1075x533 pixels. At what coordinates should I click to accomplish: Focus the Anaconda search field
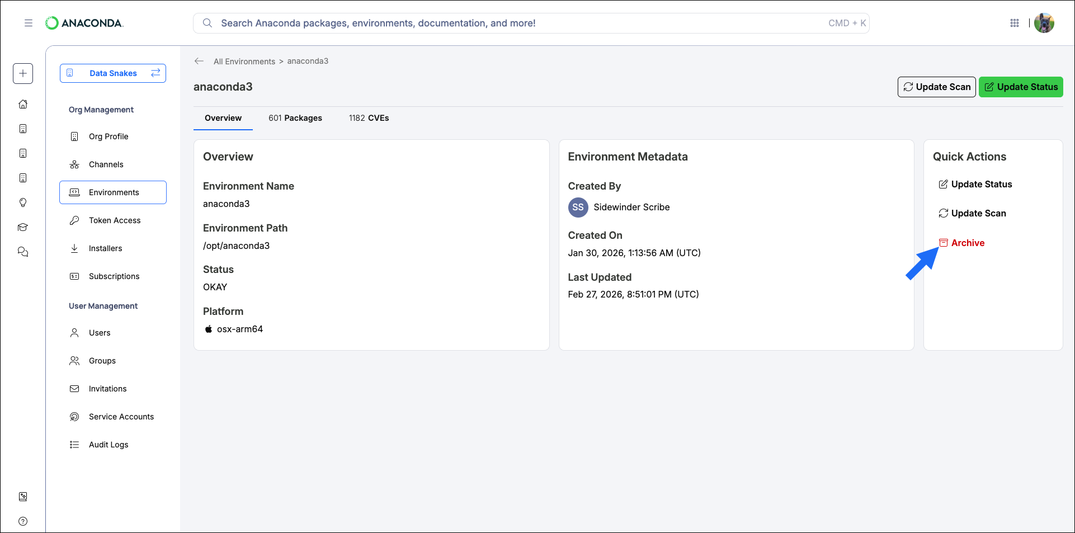[531, 23]
